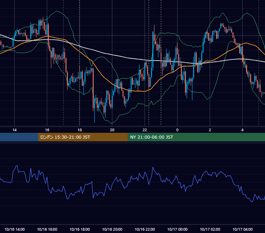The image size is (265, 233).
Task: Click the 10/16 20:00 label on indicator axis
Action: click(112, 229)
